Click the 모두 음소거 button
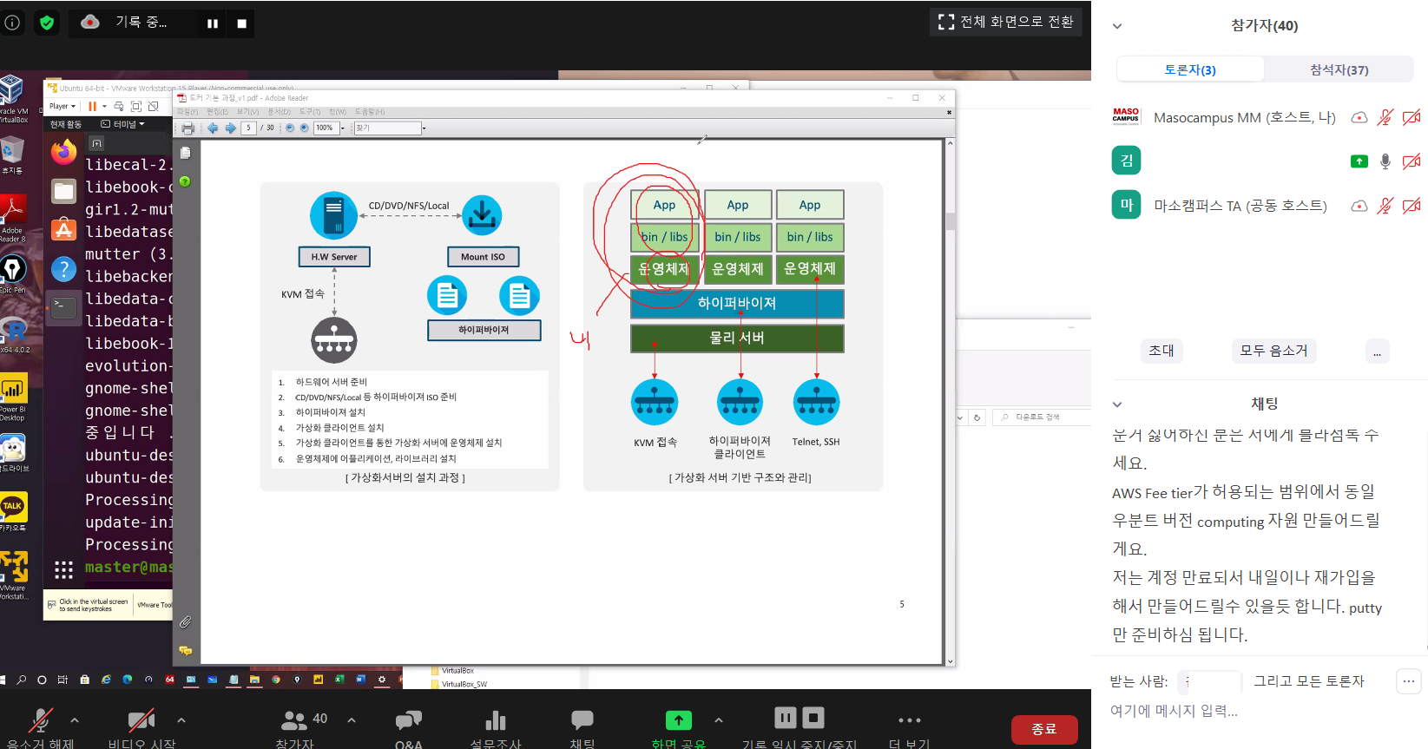Image resolution: width=1428 pixels, height=749 pixels. pyautogui.click(x=1273, y=351)
